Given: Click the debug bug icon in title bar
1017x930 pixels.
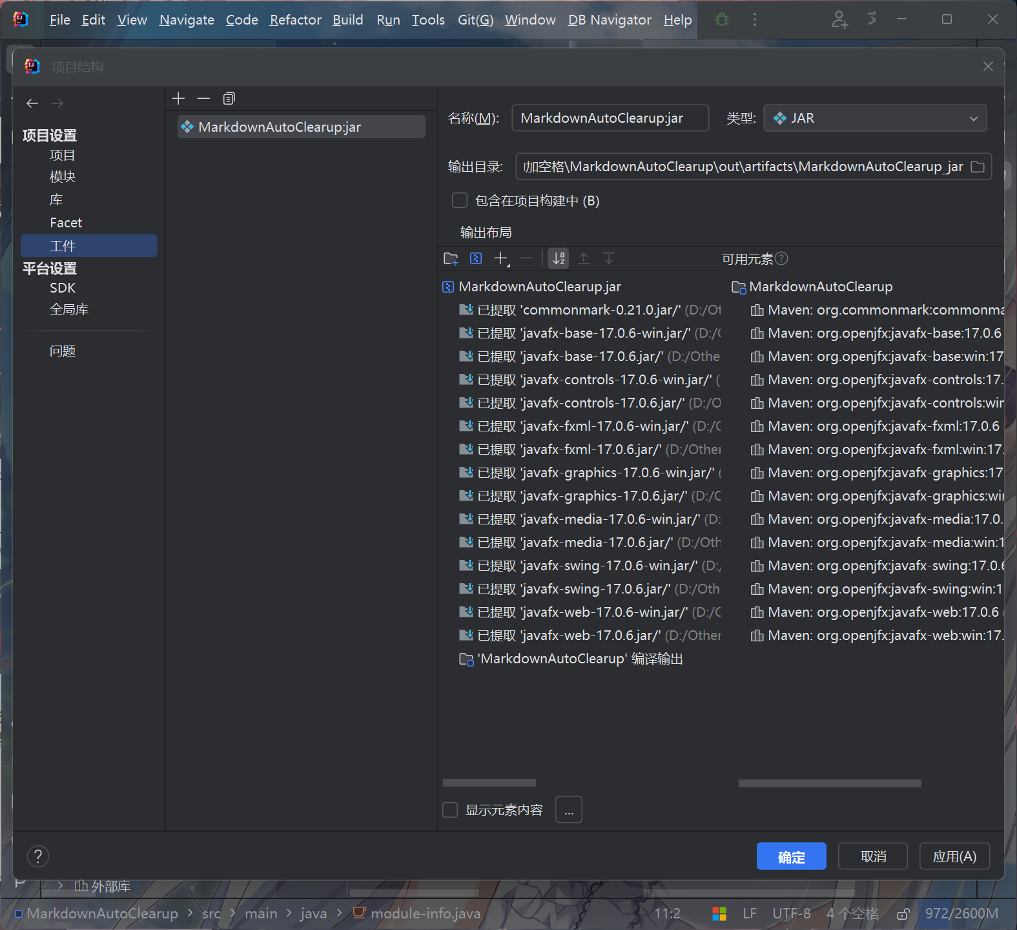Looking at the screenshot, I should click(x=722, y=20).
